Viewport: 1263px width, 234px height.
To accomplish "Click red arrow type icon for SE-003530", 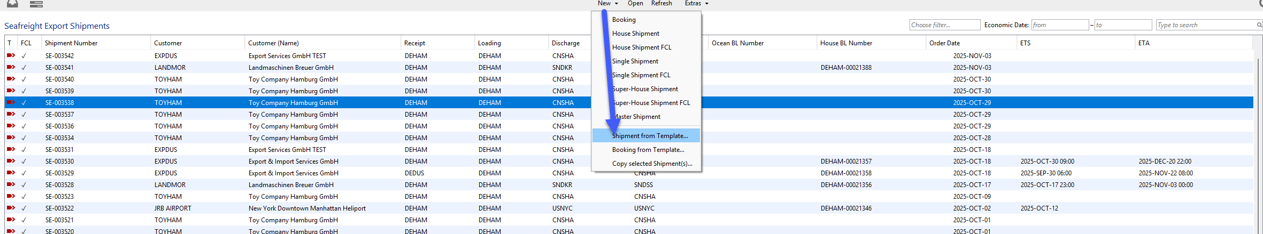I will coord(11,161).
